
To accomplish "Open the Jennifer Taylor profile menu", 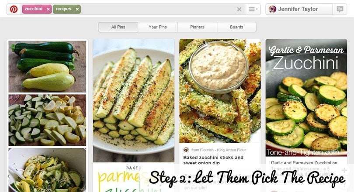I will tap(299, 9).
